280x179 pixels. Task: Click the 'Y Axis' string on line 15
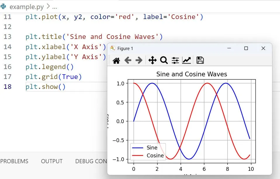tap(86, 57)
